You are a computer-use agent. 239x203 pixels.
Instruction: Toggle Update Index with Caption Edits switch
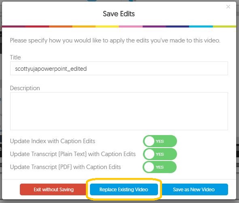point(160,141)
